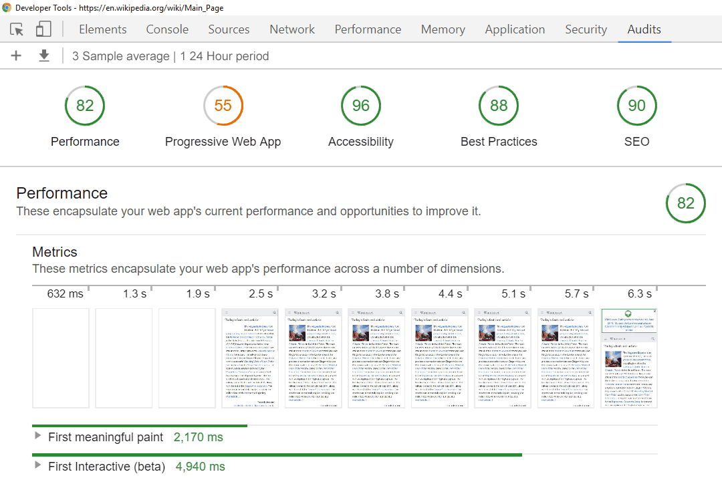Click the Performance score gauge showing 82
Screen dimensions: 722x478
tap(85, 106)
